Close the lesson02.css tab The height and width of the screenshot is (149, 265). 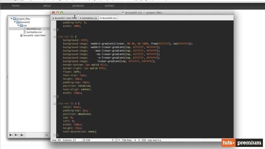pos(101,18)
